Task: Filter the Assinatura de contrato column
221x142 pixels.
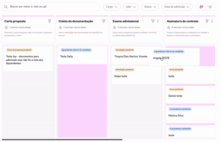Action: 207,21
